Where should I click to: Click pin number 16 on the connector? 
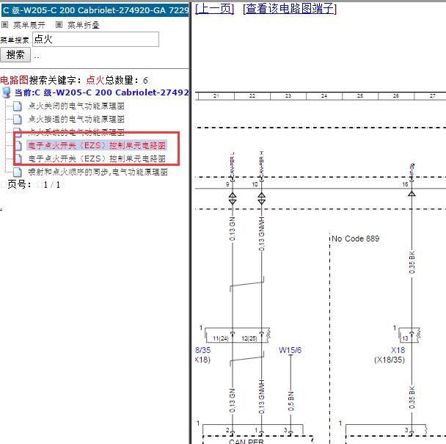point(405,184)
